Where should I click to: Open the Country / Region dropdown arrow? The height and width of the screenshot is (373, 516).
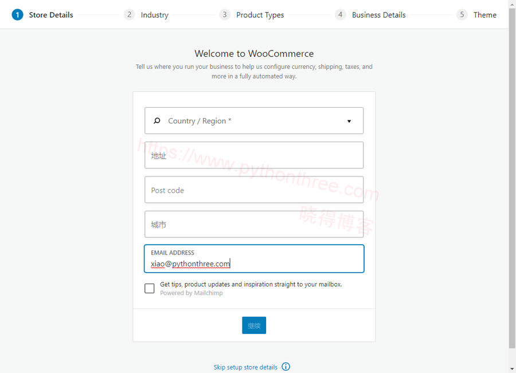point(349,121)
